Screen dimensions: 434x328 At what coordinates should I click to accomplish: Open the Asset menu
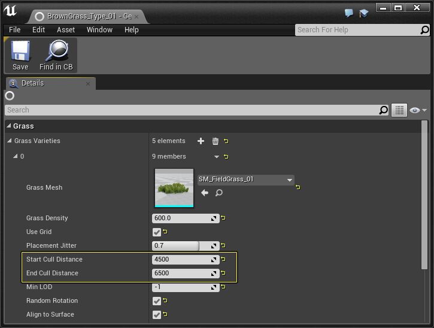point(66,30)
